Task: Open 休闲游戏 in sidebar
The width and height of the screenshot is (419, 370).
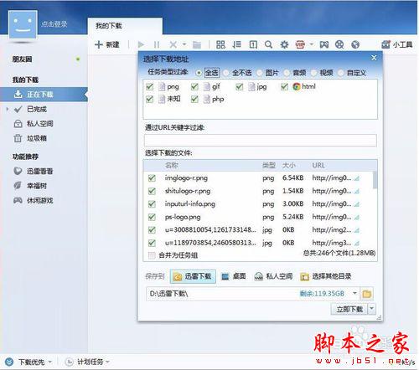Action: click(40, 200)
